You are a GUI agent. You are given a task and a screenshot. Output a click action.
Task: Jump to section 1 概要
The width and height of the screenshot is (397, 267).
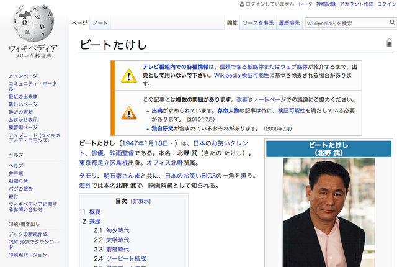(x=95, y=212)
